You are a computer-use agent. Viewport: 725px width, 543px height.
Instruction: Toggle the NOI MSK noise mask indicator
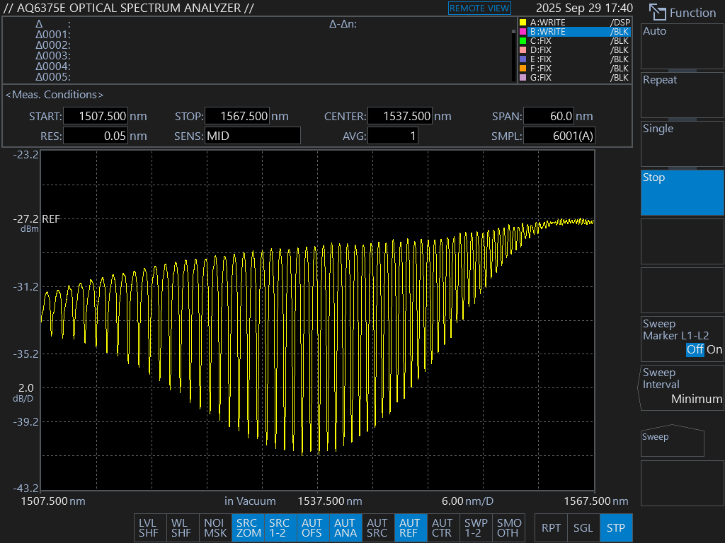click(x=215, y=527)
